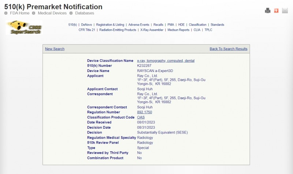293x174 pixels.
Task: Click the printer icon
Action: point(268,11)
